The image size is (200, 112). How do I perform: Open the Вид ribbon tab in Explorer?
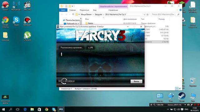(x=95, y=10)
